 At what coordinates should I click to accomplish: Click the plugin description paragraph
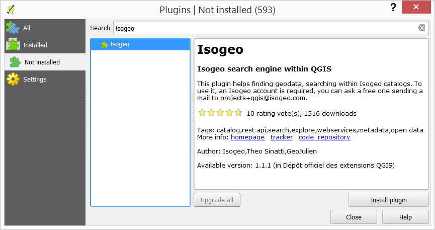310,91
